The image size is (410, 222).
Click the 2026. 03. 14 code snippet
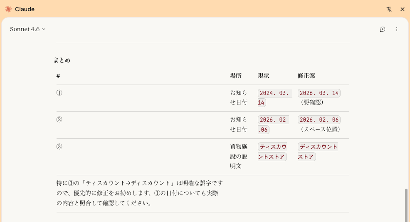pyautogui.click(x=319, y=93)
